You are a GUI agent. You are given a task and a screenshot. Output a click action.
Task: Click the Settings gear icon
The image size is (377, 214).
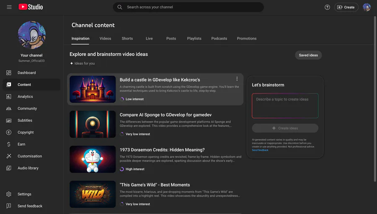pos(9,194)
